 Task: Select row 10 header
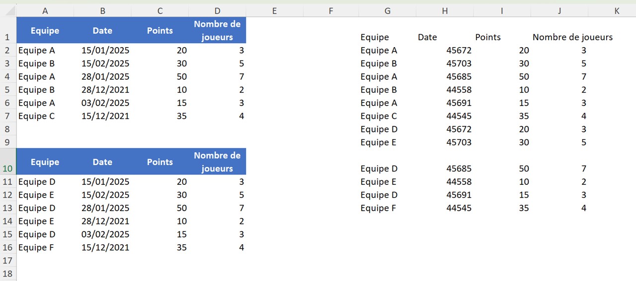click(x=8, y=162)
